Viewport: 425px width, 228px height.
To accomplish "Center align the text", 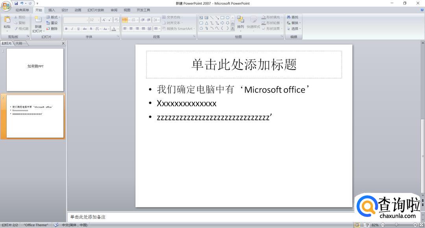I will click(131, 28).
